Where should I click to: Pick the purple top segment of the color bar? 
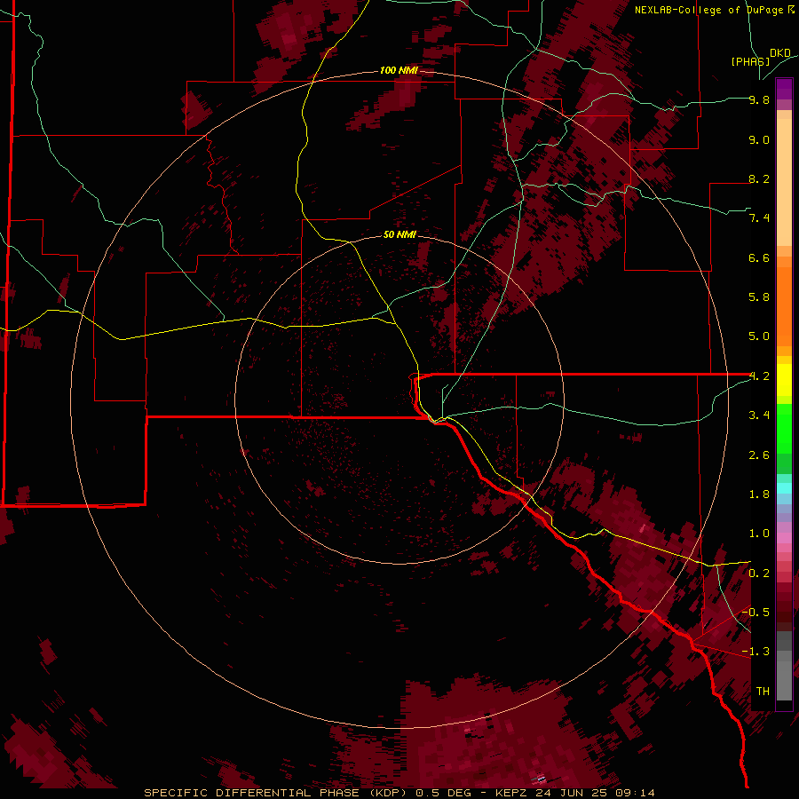784,89
